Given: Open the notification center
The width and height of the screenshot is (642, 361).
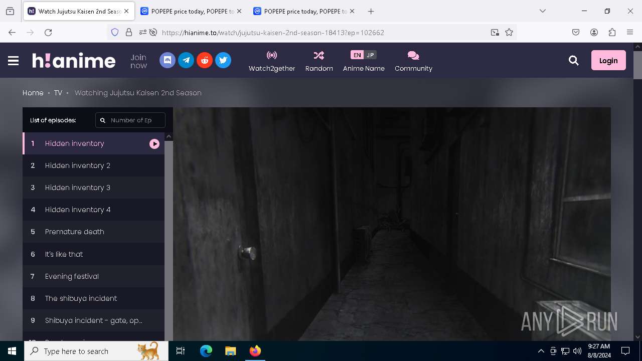Looking at the screenshot, I should pos(625,351).
